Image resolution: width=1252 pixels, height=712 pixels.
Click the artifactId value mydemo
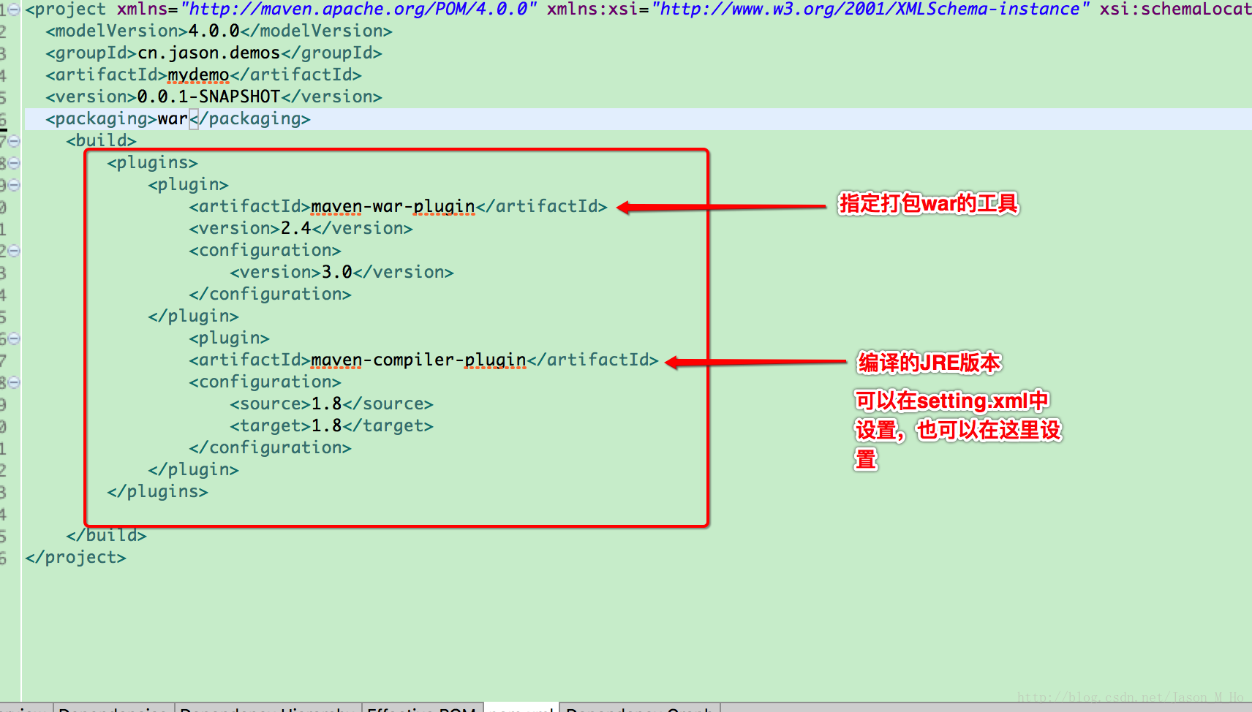pos(198,75)
